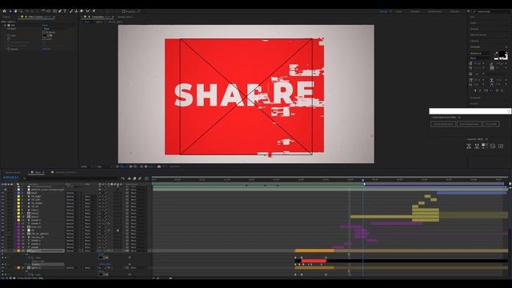Image resolution: width=512 pixels, height=288 pixels.
Task: Select the Rectangle shape tool
Action: point(54,11)
